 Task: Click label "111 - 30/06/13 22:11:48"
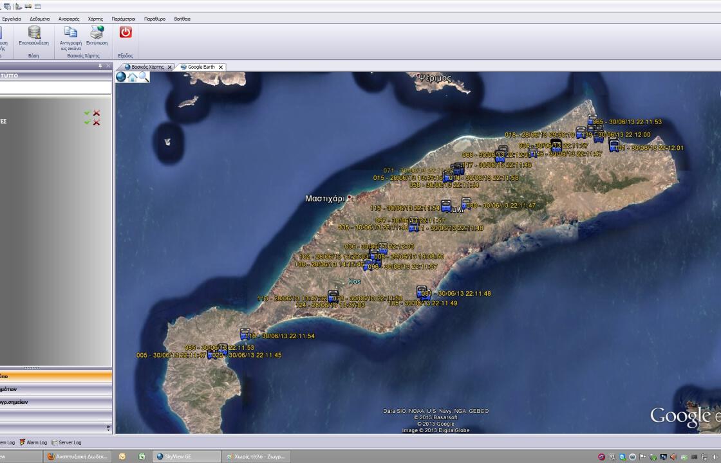click(448, 228)
